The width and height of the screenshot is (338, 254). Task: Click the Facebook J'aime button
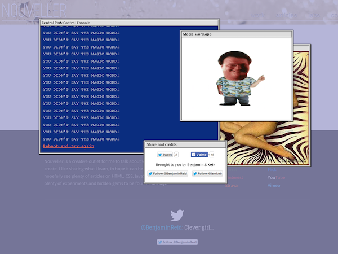coord(199,155)
